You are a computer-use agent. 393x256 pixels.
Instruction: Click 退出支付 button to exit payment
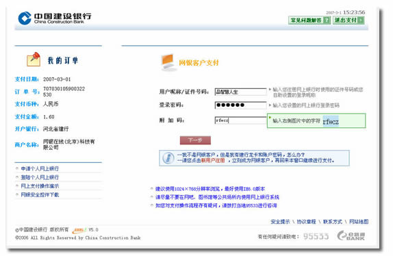pyautogui.click(x=348, y=20)
